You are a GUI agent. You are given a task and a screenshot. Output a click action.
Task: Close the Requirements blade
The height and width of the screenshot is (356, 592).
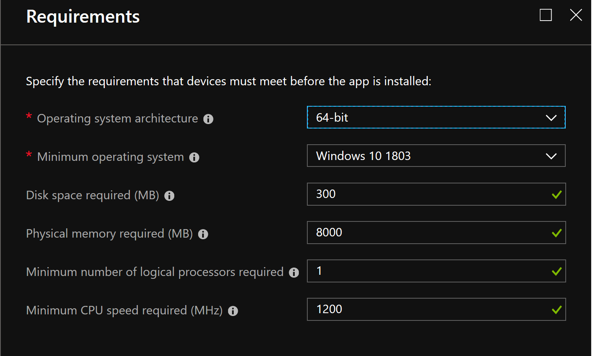click(x=576, y=15)
